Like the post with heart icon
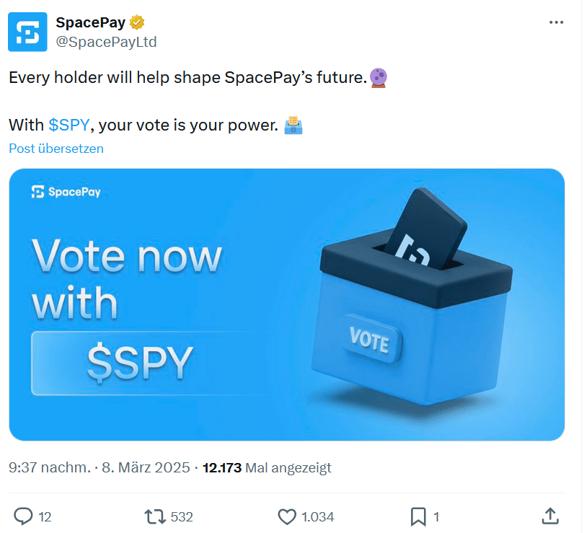 coord(287,516)
